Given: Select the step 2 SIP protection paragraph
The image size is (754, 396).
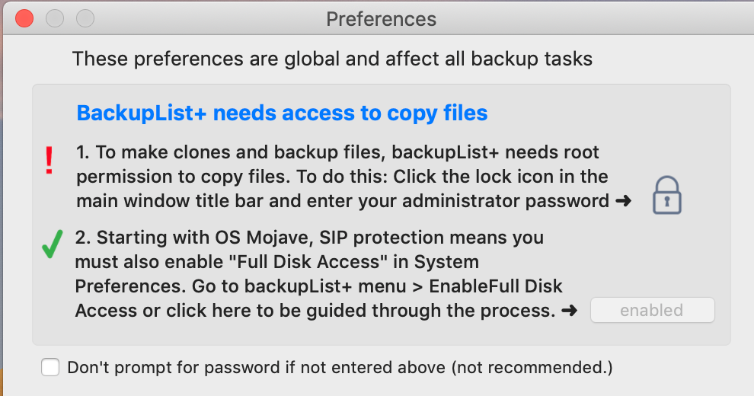Looking at the screenshot, I should [320, 274].
